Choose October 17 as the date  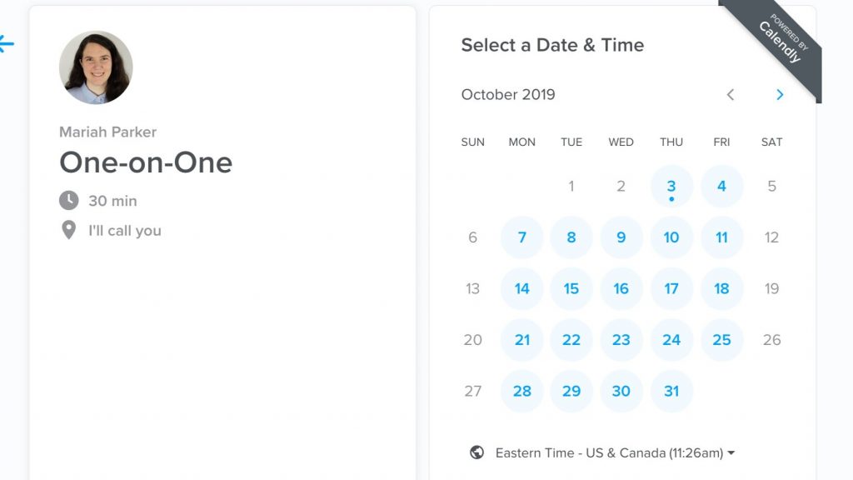coord(671,288)
